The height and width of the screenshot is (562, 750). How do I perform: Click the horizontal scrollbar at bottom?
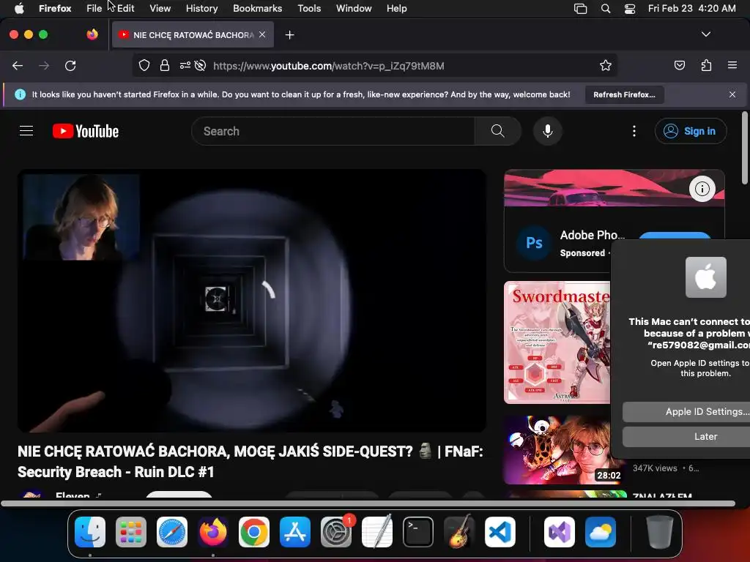[x=368, y=503]
